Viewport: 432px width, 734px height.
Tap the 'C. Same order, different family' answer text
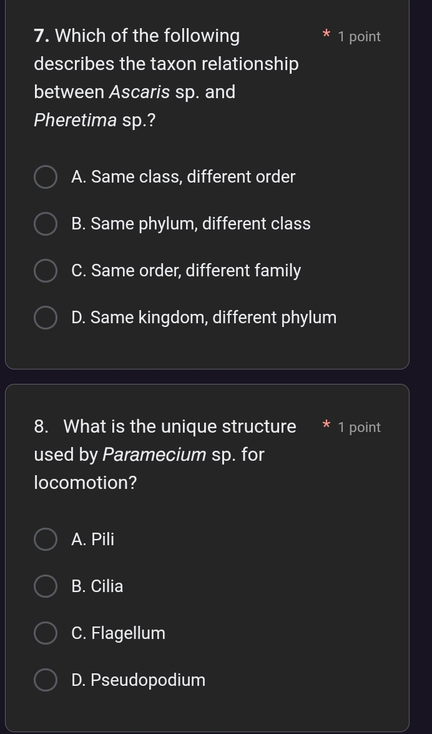click(x=186, y=271)
